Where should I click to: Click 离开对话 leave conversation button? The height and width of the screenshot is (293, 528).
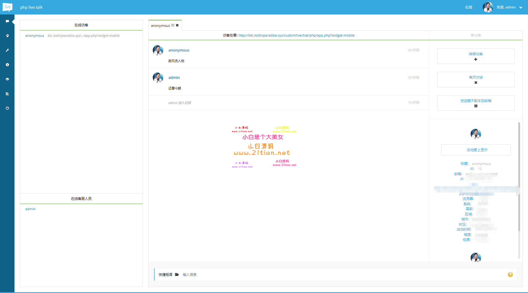[x=476, y=79]
